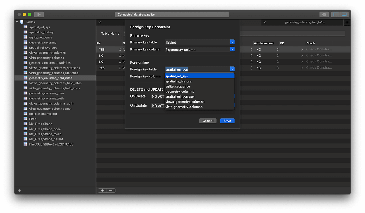Choose views_geometry_columns in the dropdown list
The image size is (365, 213).
pos(199,102)
